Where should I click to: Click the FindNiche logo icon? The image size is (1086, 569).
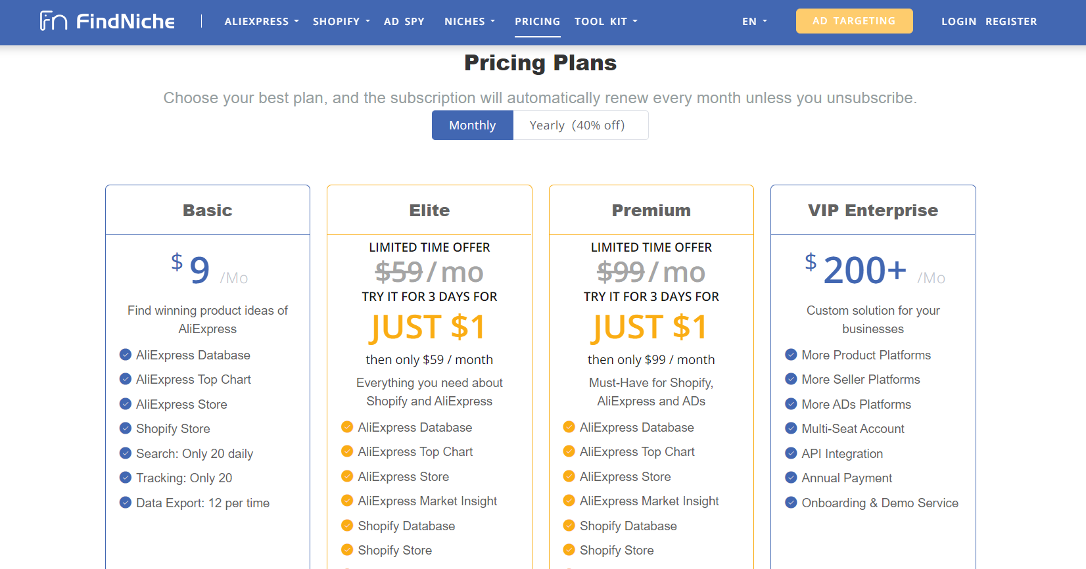pos(53,21)
